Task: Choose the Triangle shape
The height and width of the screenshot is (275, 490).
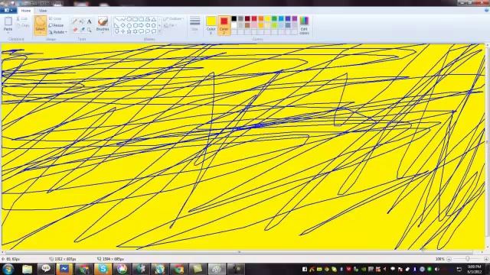Action: (x=153, y=19)
